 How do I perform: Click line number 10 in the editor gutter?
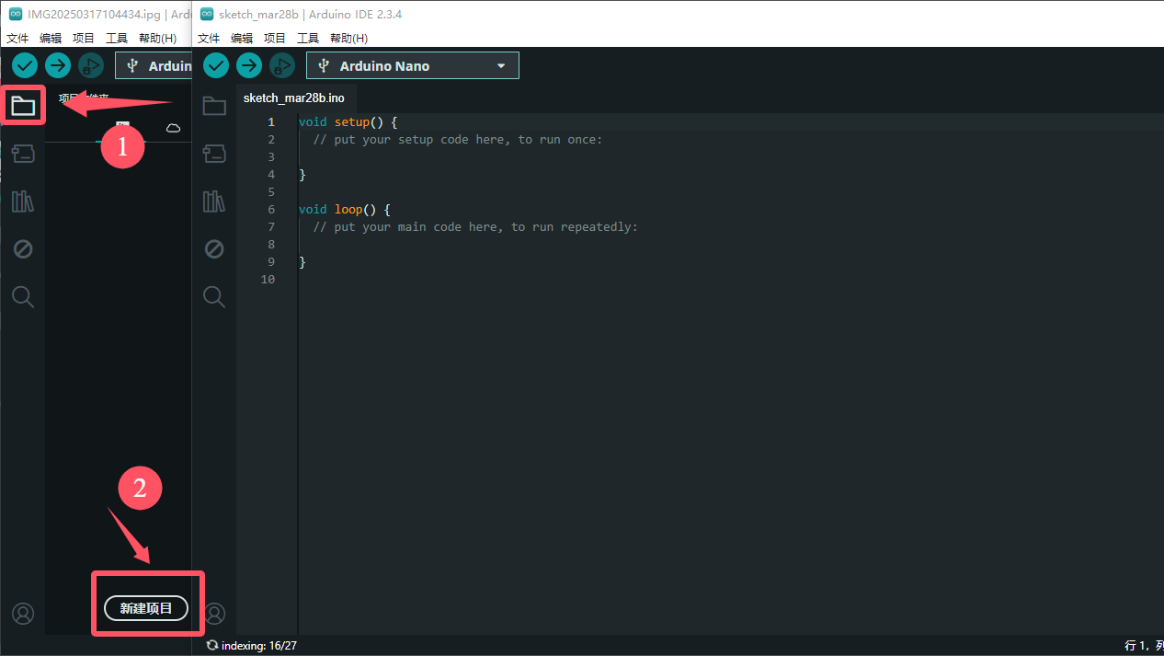268,279
